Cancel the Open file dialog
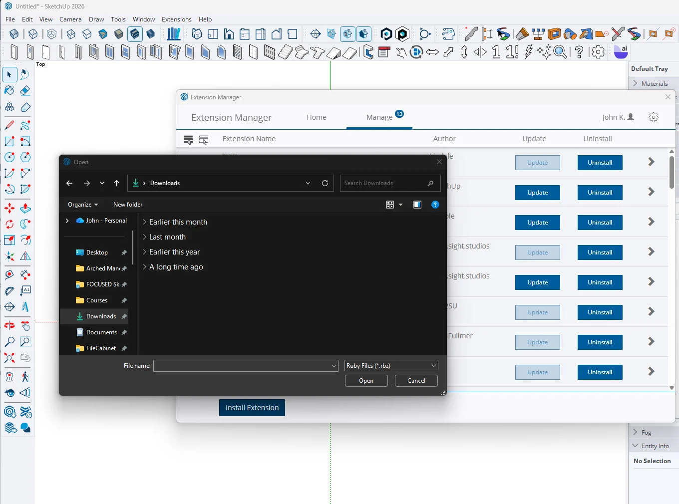Viewport: 679px width, 504px height. [416, 381]
